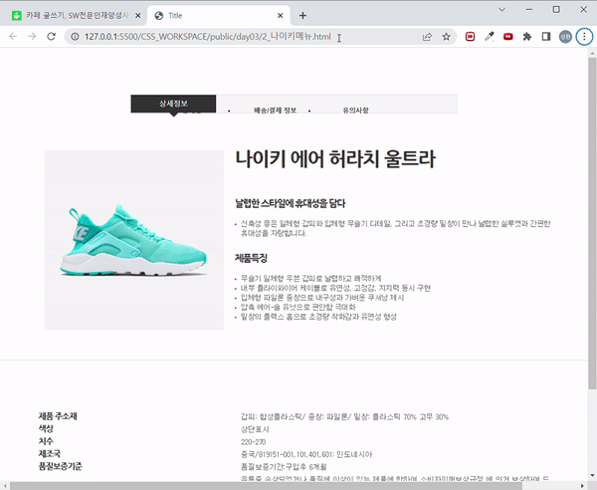Open the red fast-forward extension

[471, 37]
